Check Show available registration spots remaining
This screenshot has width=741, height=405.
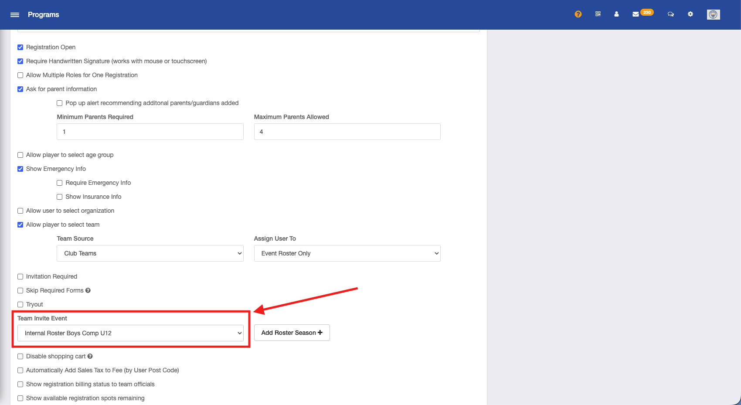click(20, 398)
